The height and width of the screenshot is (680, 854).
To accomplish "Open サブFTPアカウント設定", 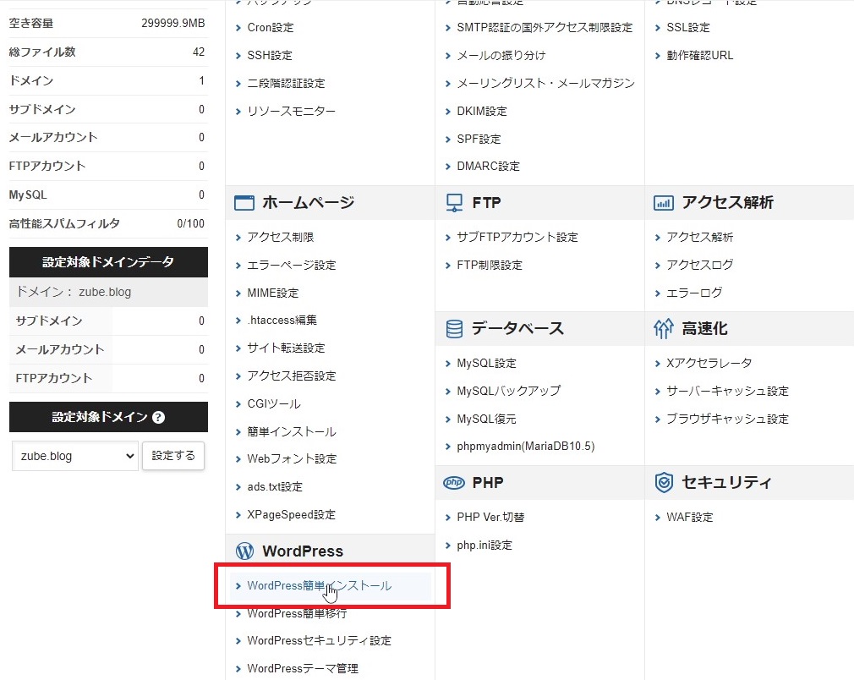I will [x=517, y=237].
